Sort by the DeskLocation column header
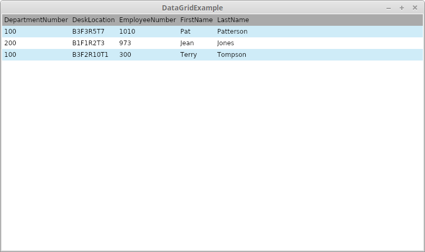The image size is (425, 252). (x=93, y=20)
